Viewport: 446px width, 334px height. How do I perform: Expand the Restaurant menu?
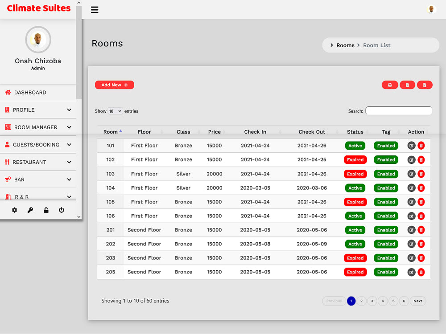pyautogui.click(x=38, y=162)
